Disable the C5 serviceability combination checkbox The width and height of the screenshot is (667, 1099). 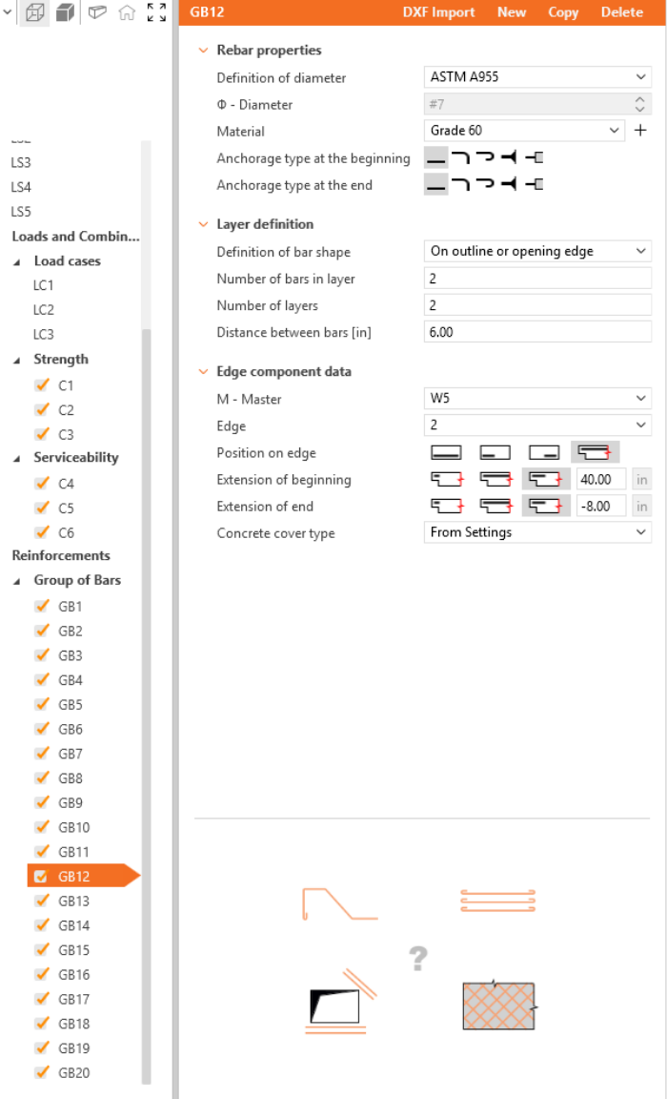(x=41, y=508)
